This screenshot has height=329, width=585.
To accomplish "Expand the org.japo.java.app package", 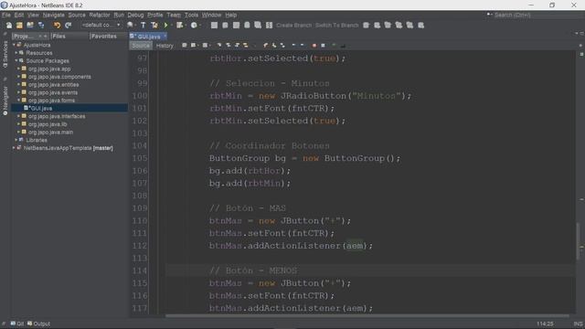I will click(18, 69).
